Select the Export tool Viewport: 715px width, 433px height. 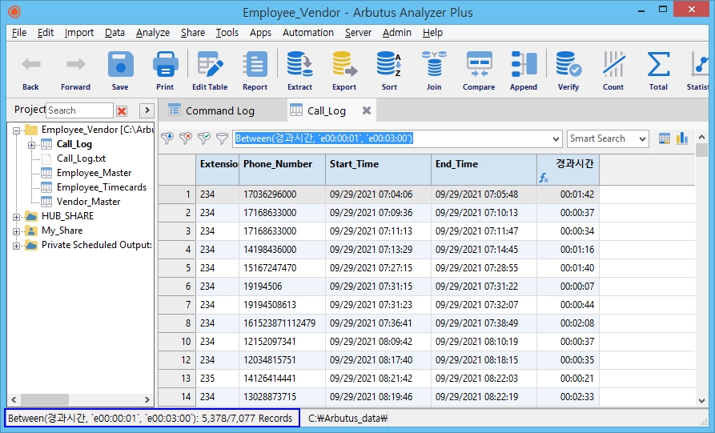344,71
